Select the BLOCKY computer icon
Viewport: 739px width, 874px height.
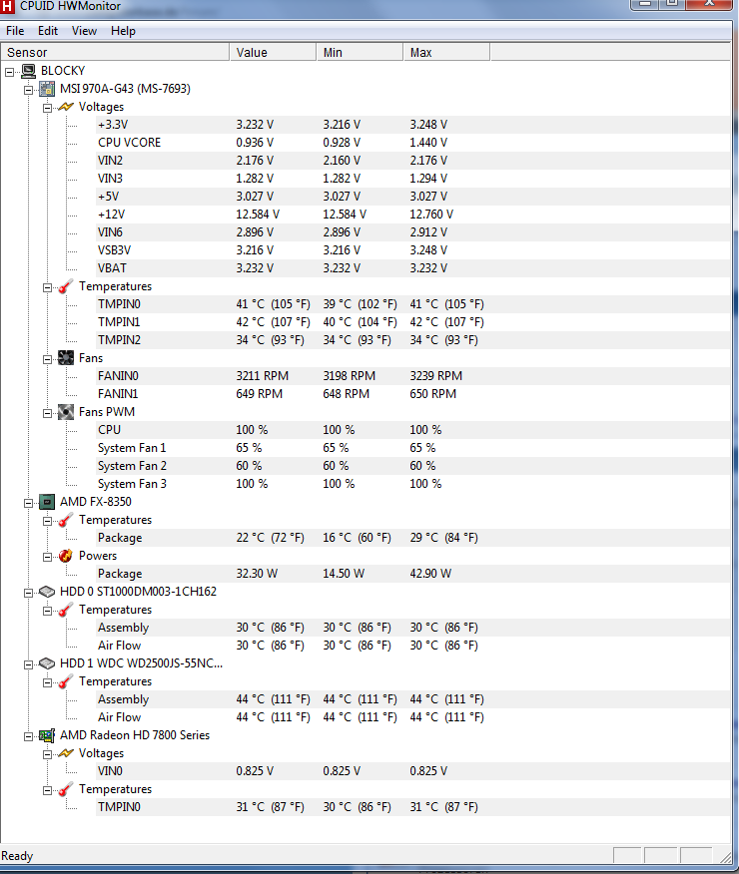coord(28,71)
